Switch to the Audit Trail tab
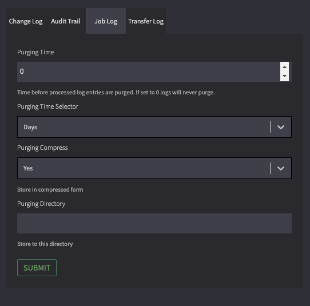Screen dimensions: 310x306 point(66,21)
